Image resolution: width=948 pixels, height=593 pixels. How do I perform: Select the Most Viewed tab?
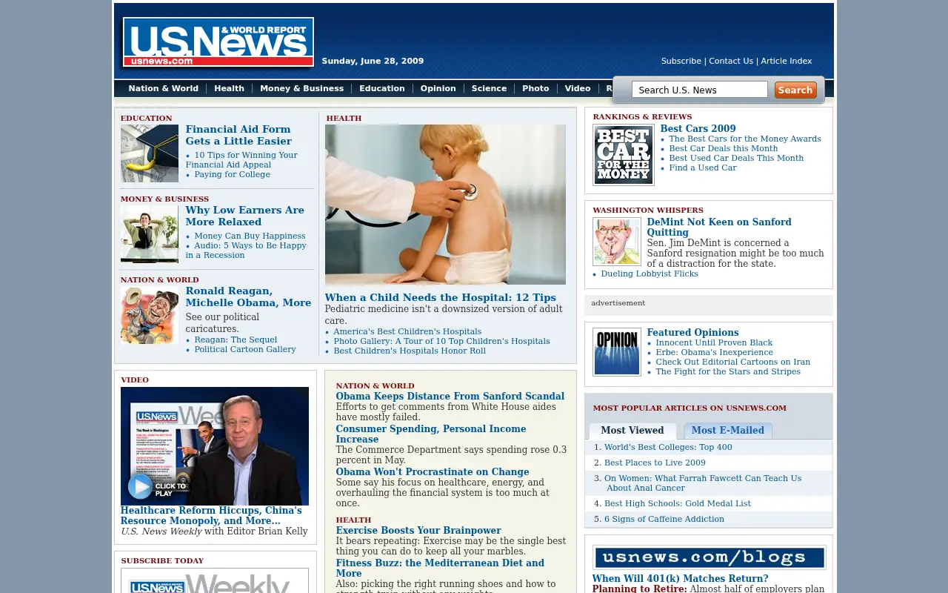point(632,431)
